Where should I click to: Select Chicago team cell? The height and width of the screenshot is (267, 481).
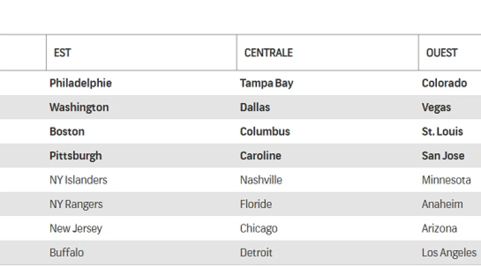coord(259,228)
